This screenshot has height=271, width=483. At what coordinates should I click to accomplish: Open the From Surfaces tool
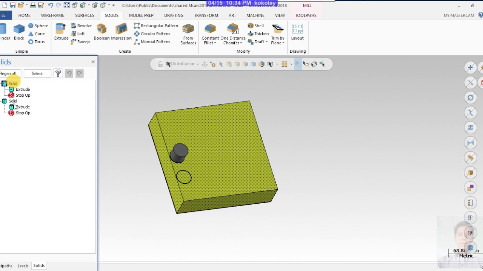tap(188, 30)
